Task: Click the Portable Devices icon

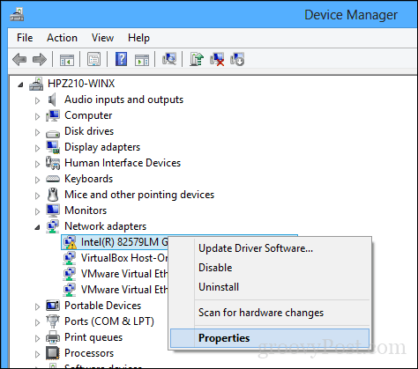Action: click(x=53, y=306)
